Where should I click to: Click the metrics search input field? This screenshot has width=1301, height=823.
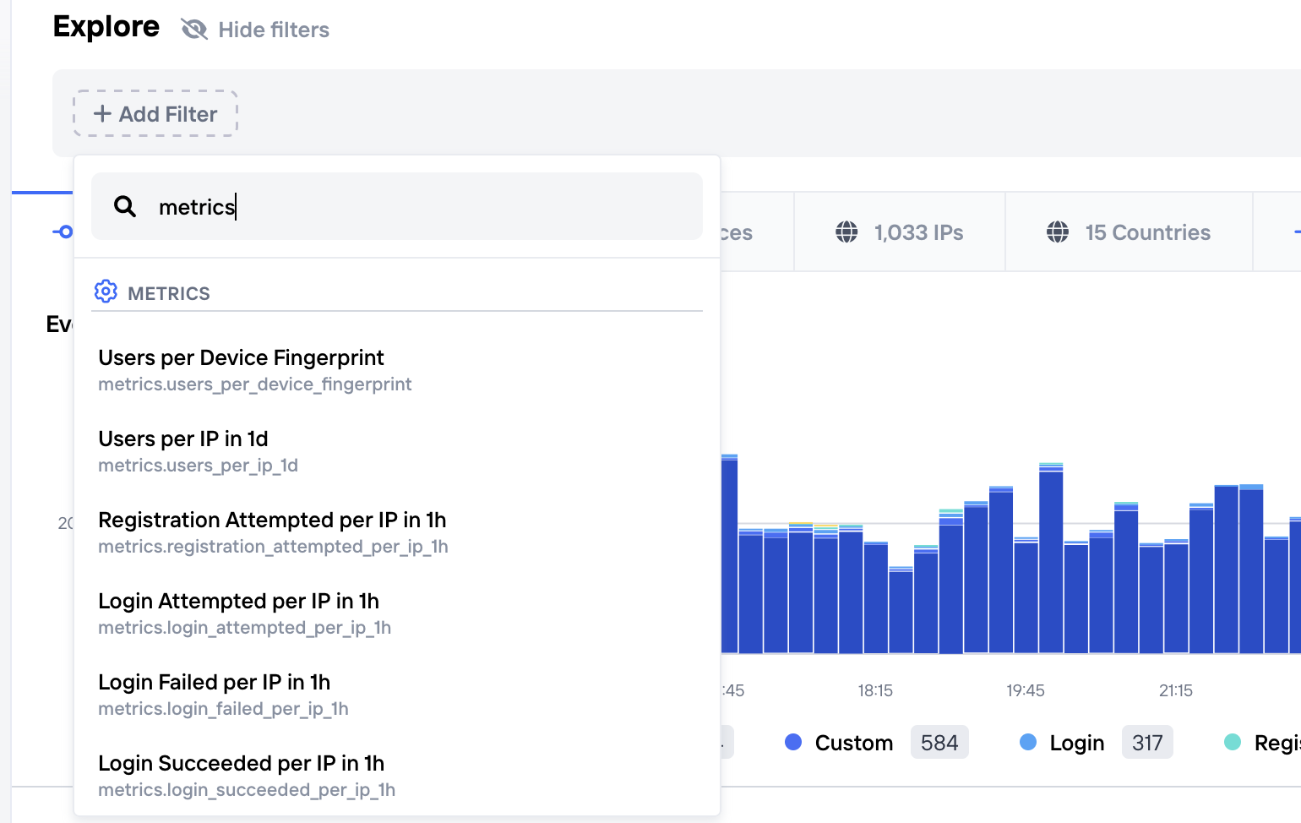[x=397, y=206]
